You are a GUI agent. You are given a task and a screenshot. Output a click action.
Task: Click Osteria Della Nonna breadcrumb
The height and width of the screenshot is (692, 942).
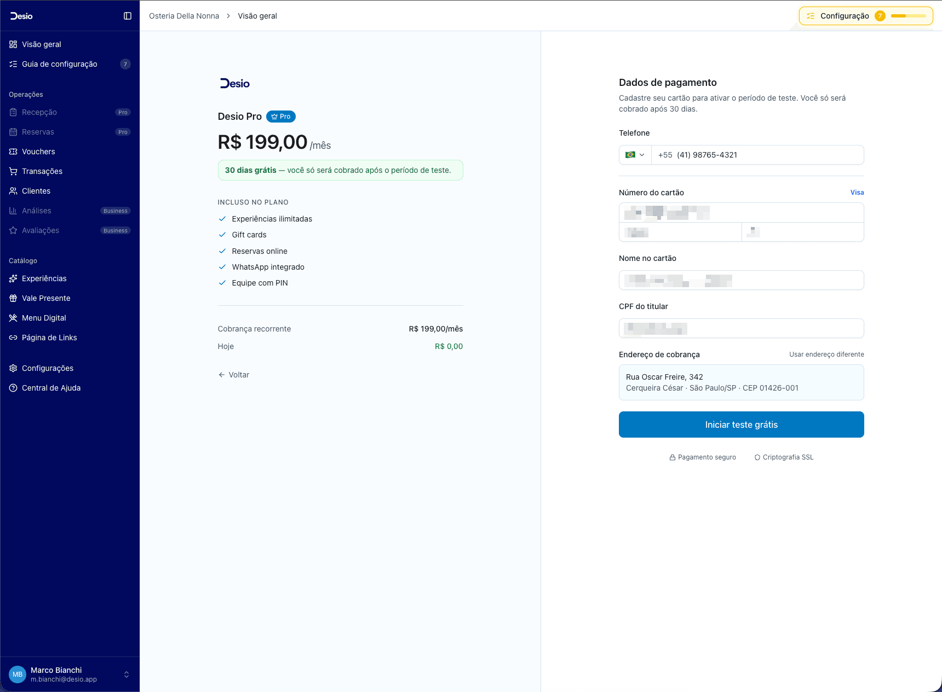tap(184, 16)
